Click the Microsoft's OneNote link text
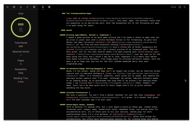The width and height of the screenshot is (193, 124). point(124,114)
